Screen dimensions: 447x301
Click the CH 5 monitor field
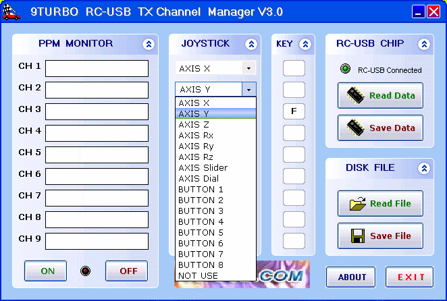(x=97, y=155)
